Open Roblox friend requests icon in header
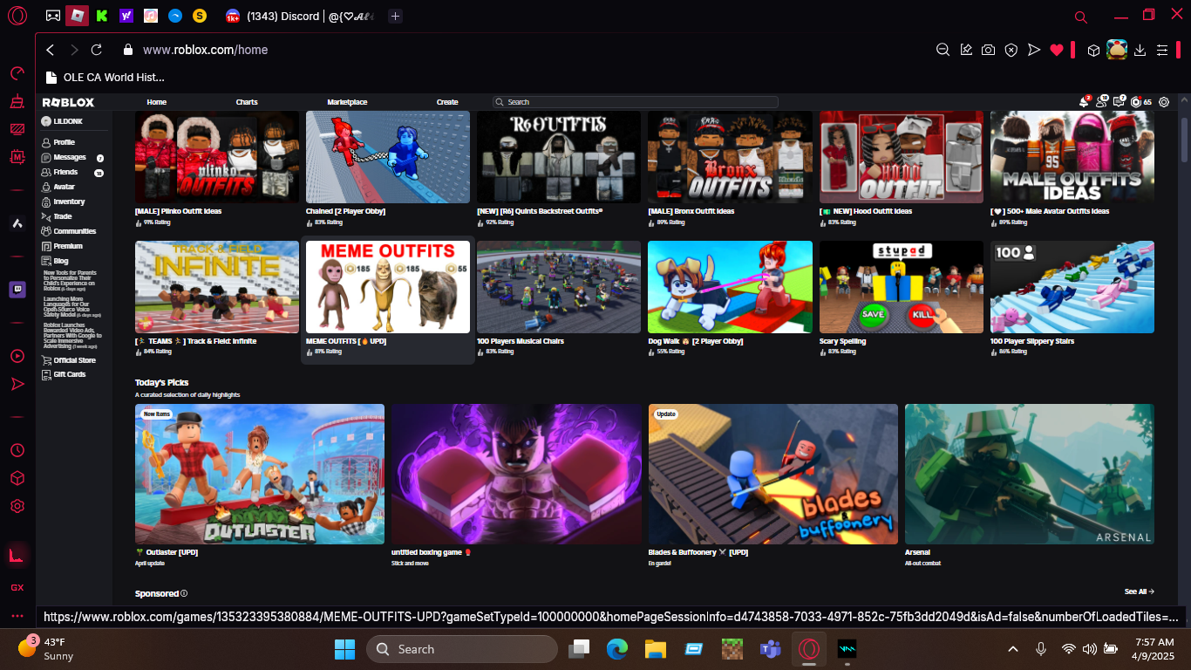Viewport: 1191px width, 670px height. pos(1102,102)
